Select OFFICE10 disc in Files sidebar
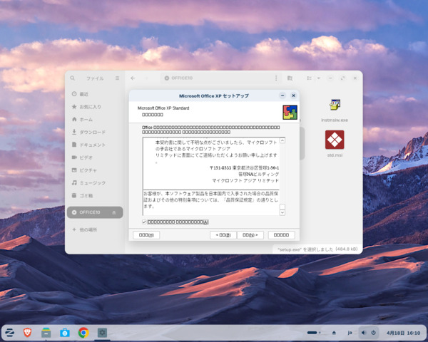 point(95,212)
